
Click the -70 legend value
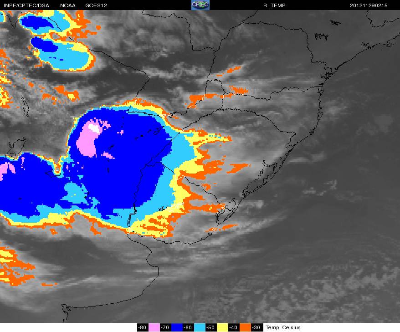pyautogui.click(x=165, y=327)
